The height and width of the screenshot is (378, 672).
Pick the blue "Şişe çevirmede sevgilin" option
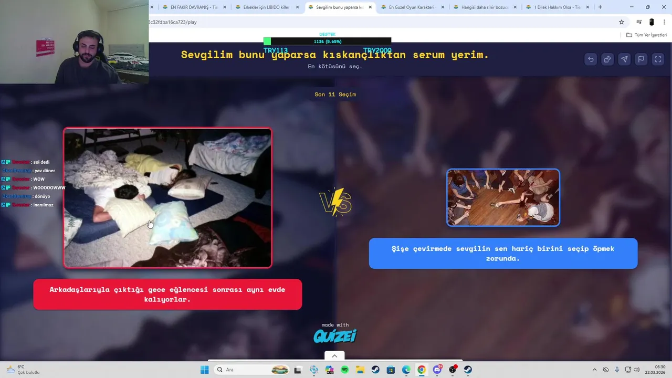point(503,254)
